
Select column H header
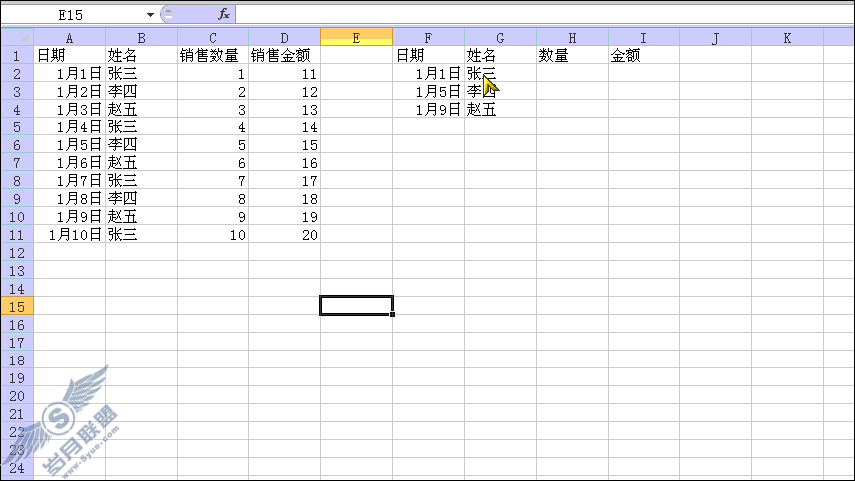(x=572, y=38)
